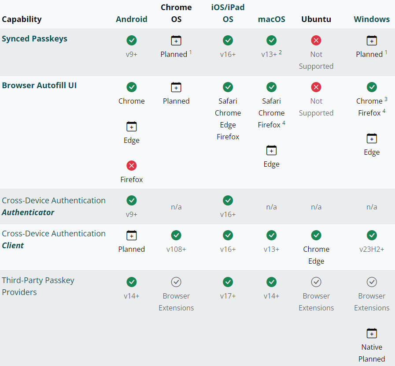Click 'v108+' Chrome OS client version
Image resolution: width=395 pixels, height=366 pixels.
coord(176,249)
